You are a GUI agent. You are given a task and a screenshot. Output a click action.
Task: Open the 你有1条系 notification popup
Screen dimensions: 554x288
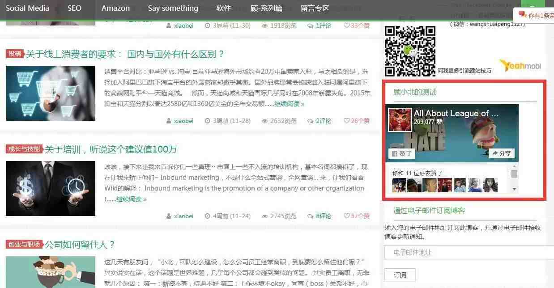(535, 15)
